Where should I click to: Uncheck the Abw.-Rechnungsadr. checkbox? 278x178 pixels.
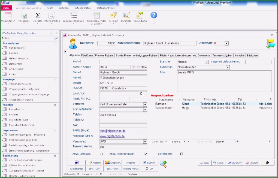[x=146, y=154]
